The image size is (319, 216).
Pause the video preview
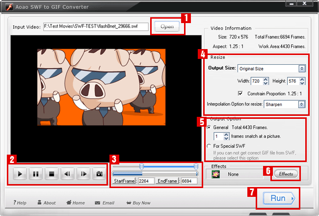coord(36,174)
